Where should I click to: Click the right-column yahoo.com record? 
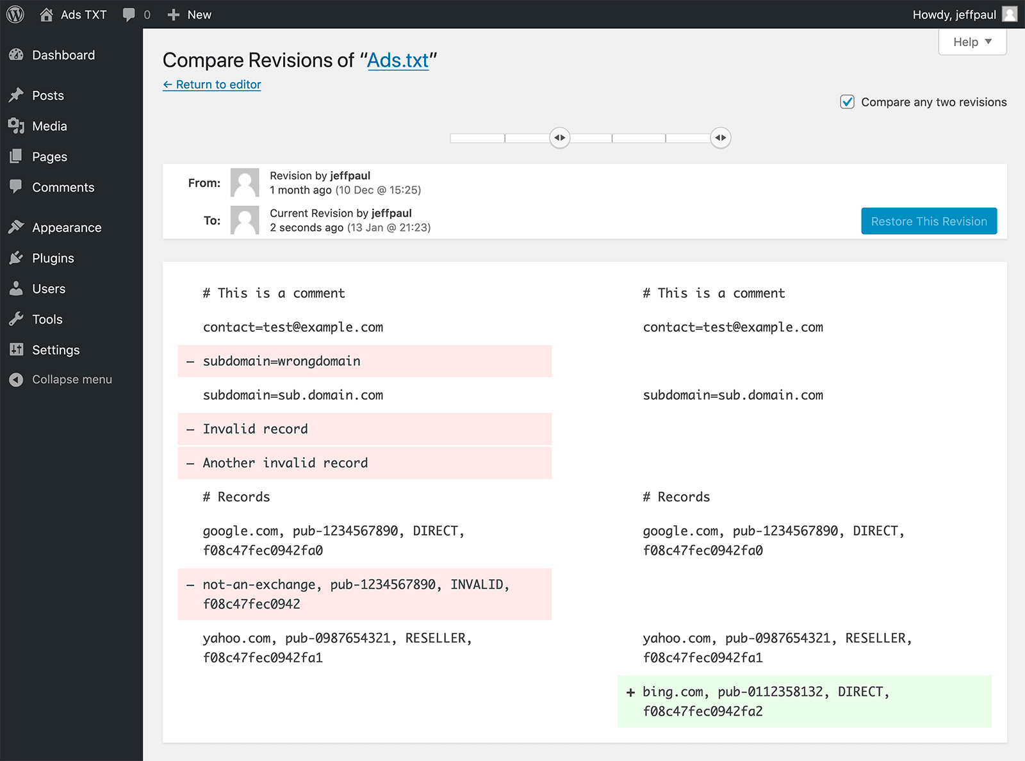[777, 648]
